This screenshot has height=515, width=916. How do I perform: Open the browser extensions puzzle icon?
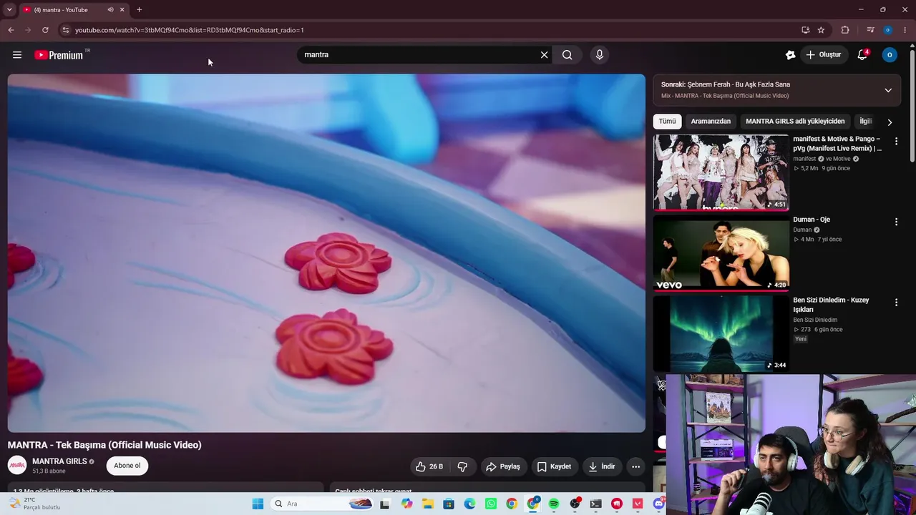845,30
